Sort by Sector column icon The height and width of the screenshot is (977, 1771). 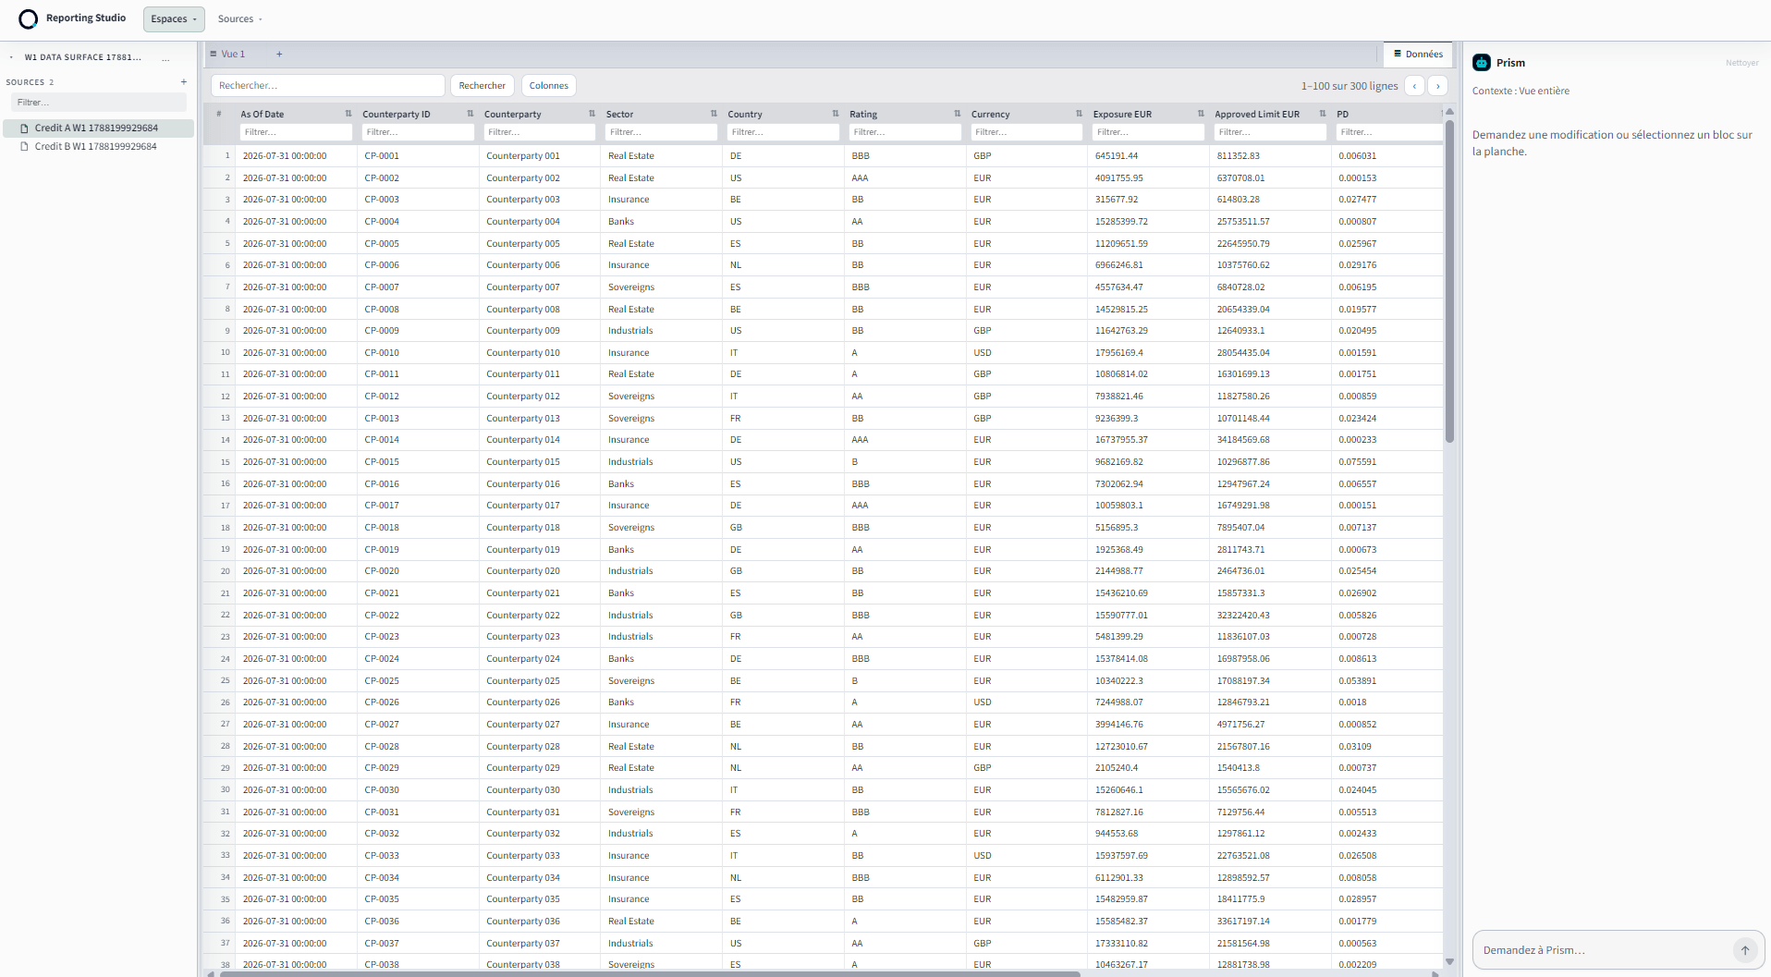[714, 114]
